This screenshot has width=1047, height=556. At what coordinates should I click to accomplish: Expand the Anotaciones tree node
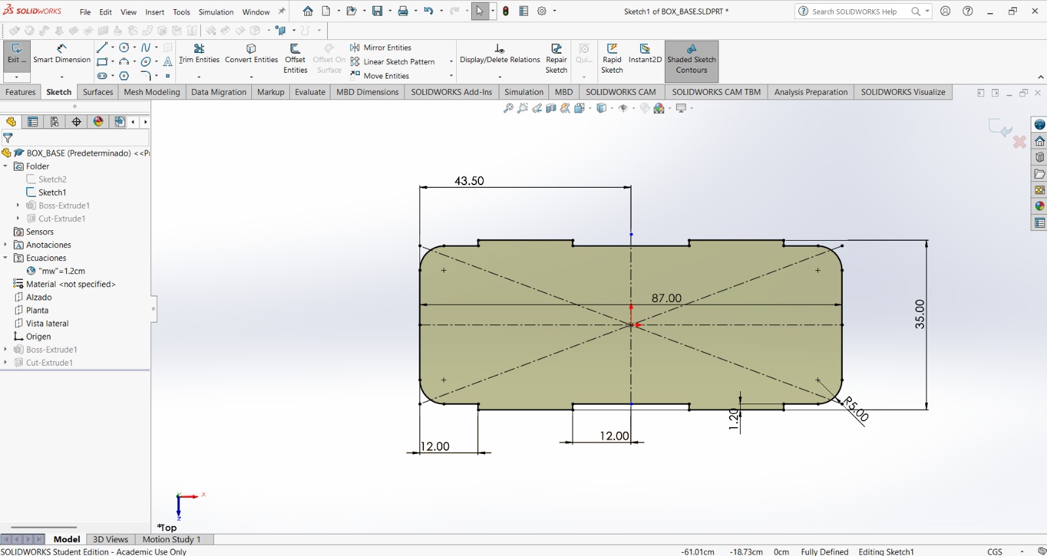tap(5, 245)
